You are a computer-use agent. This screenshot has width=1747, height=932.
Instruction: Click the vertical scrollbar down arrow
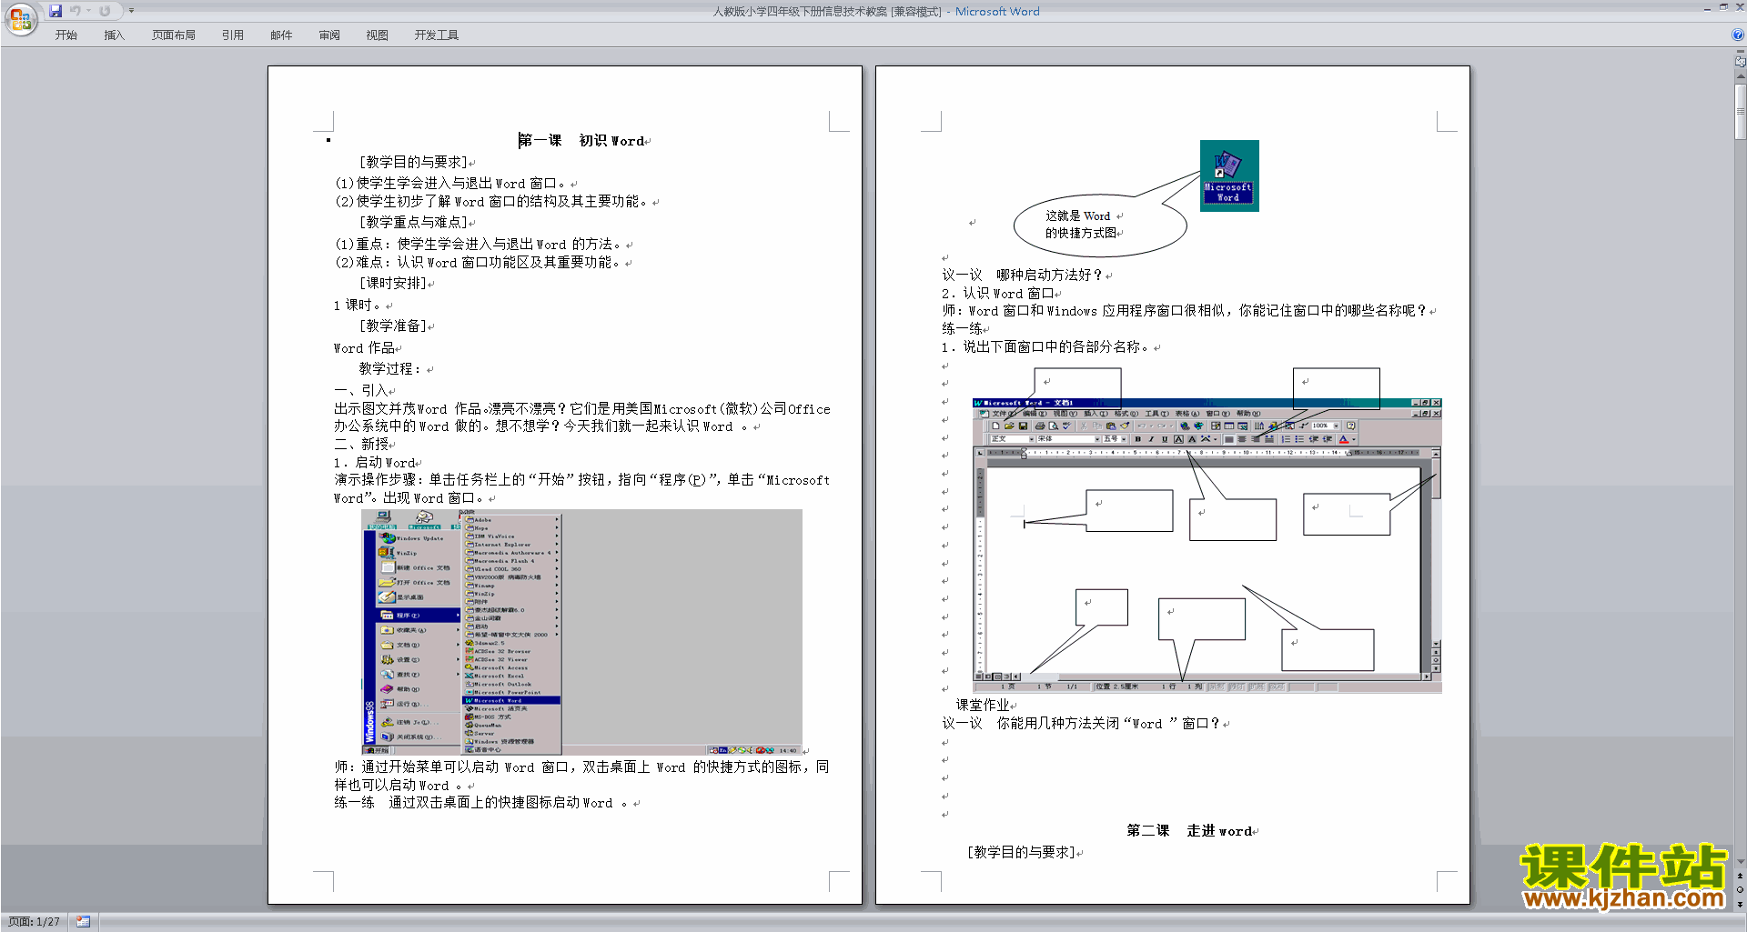click(x=1741, y=862)
